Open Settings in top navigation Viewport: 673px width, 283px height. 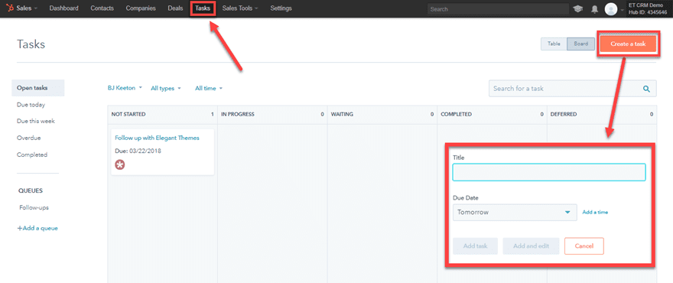[x=281, y=8]
